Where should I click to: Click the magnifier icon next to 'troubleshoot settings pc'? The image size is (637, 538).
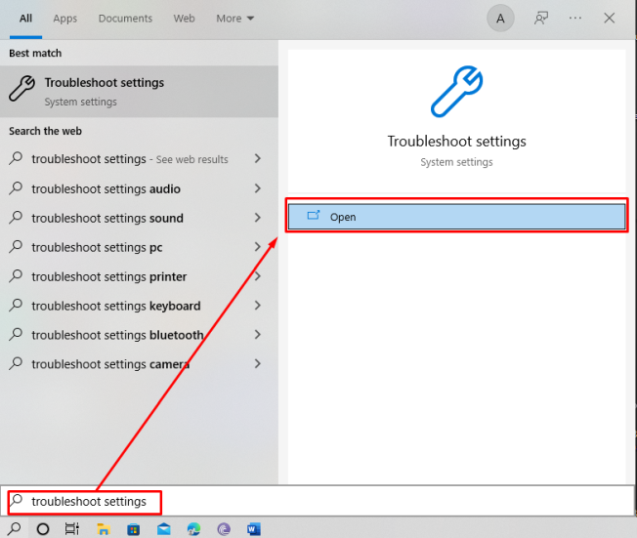coord(16,246)
